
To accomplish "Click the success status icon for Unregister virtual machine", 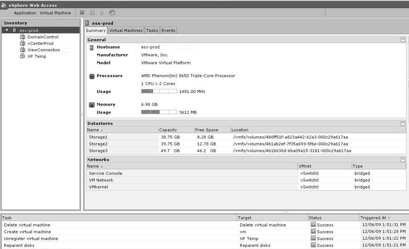I will (x=313, y=238).
